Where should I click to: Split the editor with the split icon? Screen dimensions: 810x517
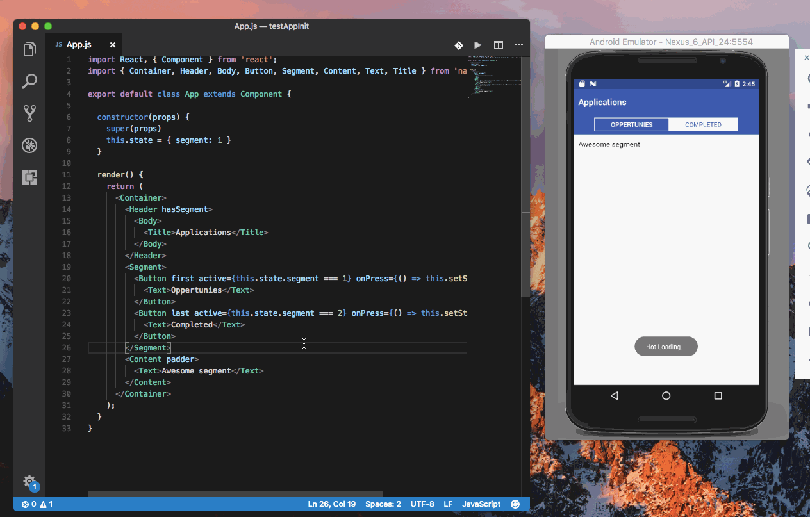499,45
